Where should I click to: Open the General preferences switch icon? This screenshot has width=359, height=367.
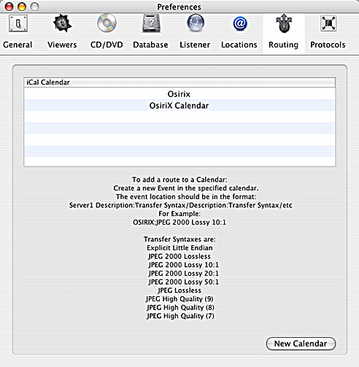tap(18, 23)
